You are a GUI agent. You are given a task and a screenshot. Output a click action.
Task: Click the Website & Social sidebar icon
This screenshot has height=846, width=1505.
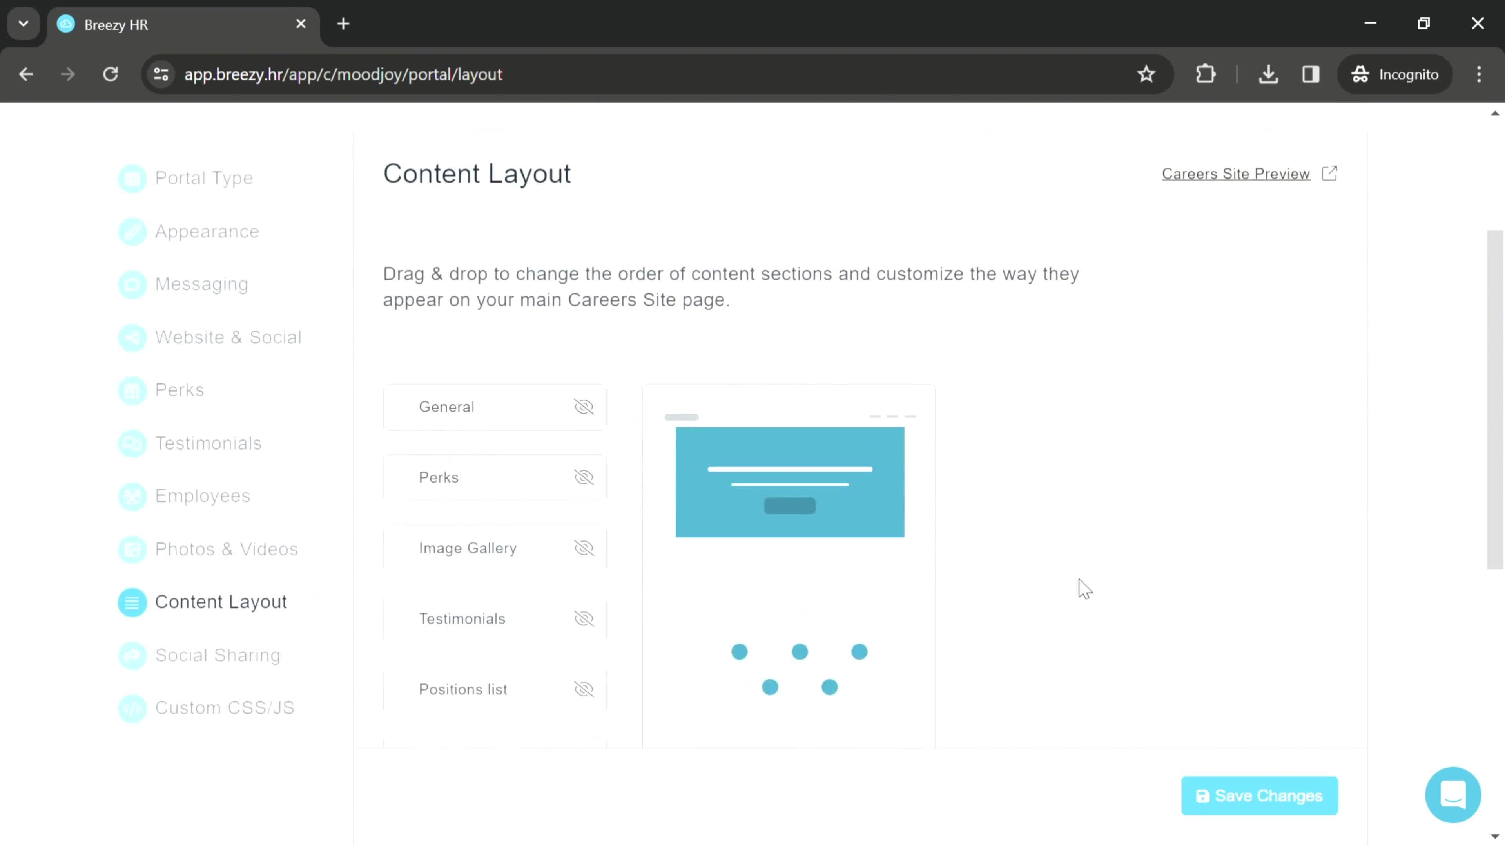tap(131, 337)
